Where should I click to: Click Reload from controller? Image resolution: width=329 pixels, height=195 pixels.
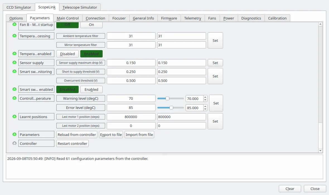pyautogui.click(x=77, y=135)
